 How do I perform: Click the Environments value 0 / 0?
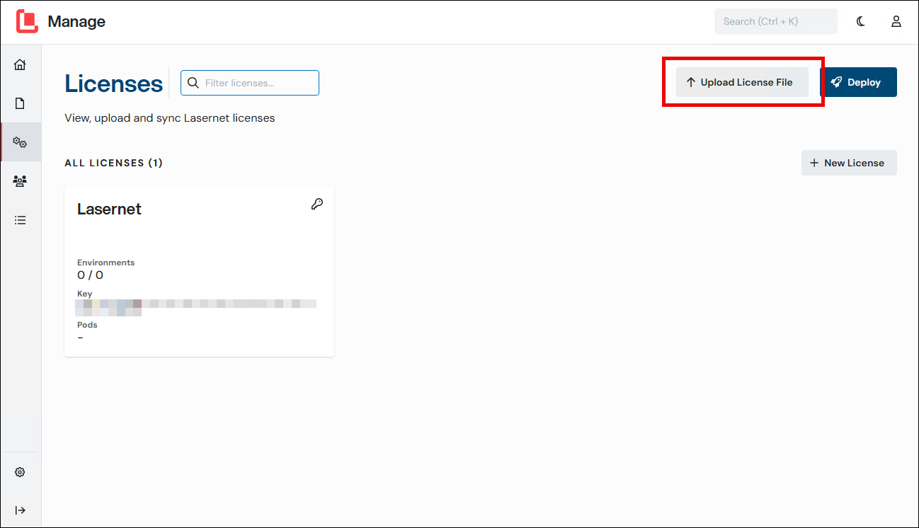[90, 275]
